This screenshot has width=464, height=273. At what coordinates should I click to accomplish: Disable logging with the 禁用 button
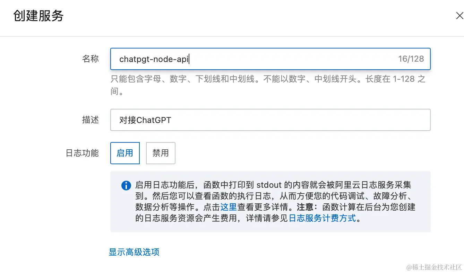(x=161, y=153)
